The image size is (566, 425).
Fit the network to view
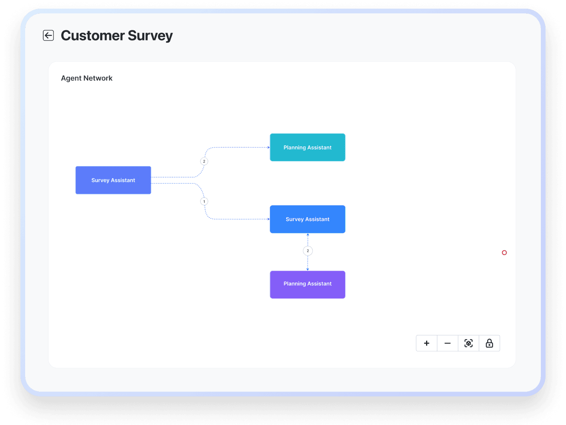point(469,343)
